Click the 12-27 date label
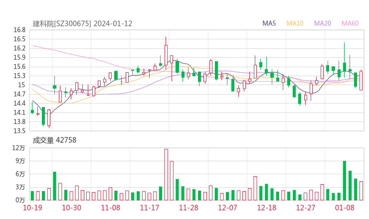 (x=306, y=208)
